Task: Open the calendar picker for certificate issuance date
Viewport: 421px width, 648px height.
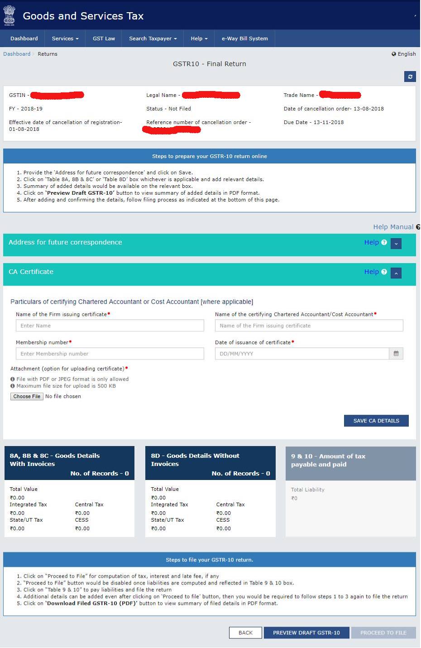Action: [x=396, y=353]
